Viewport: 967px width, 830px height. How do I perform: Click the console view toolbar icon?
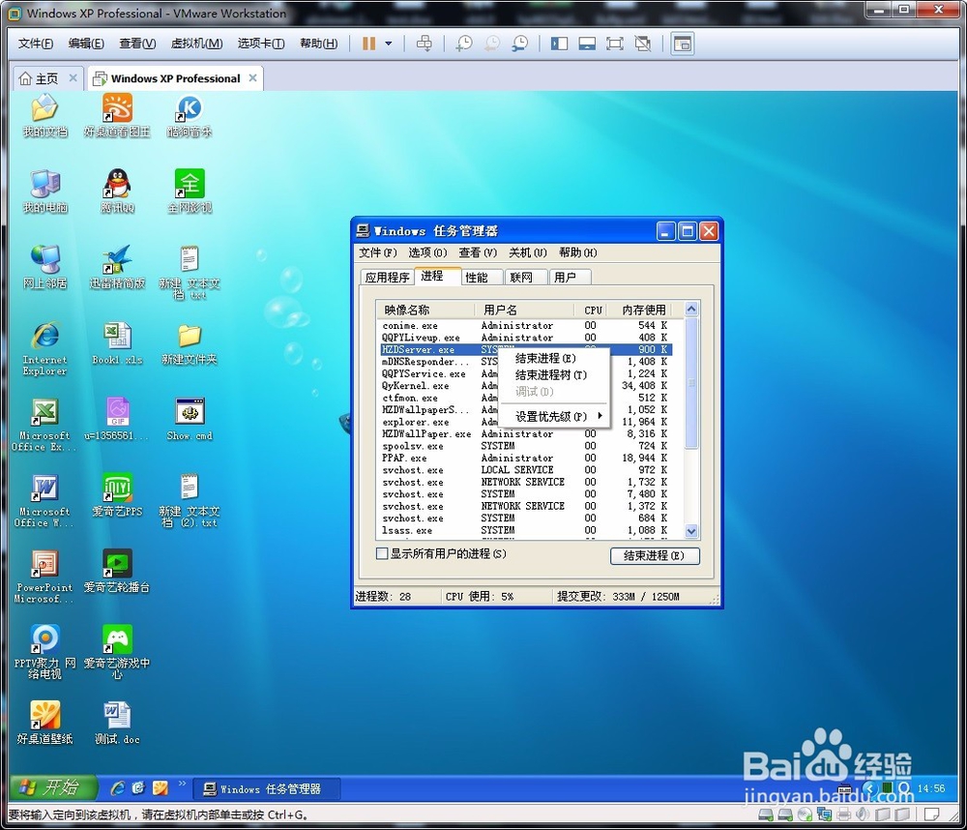coord(683,44)
